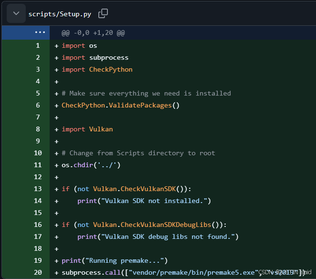Select line number 20 in the diff
Image resolution: width=316 pixels, height=279 pixels.
[38, 272]
